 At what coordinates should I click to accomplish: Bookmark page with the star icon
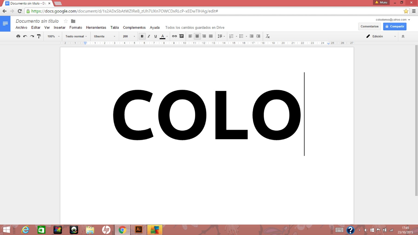(x=406, y=11)
